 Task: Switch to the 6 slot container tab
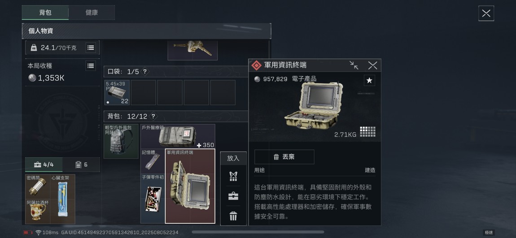[x=81, y=164]
